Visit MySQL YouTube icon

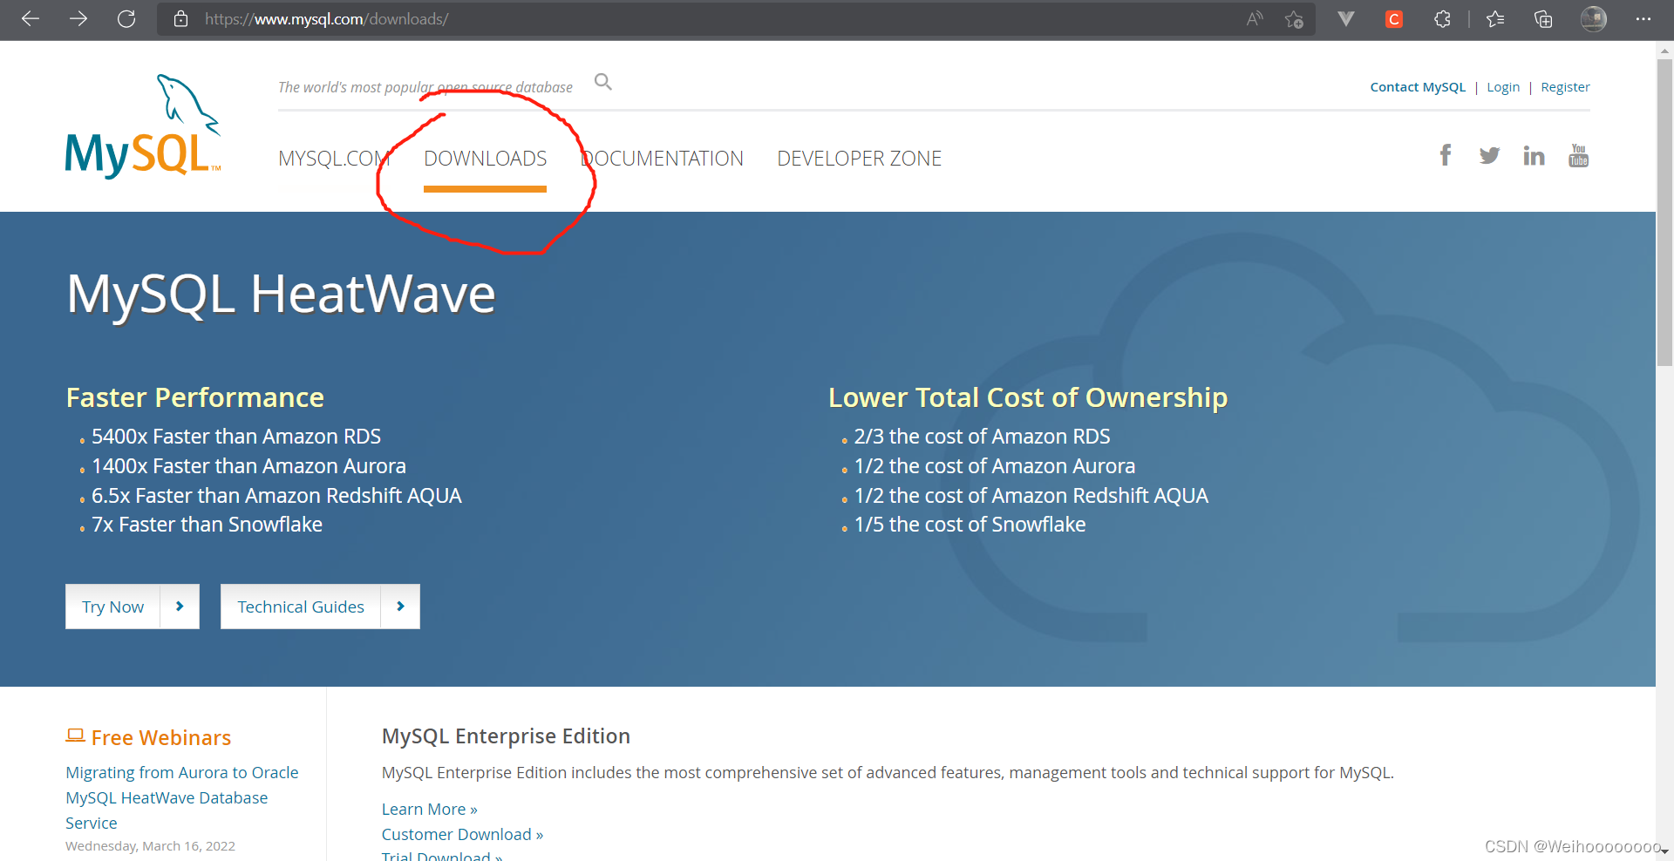(1578, 155)
